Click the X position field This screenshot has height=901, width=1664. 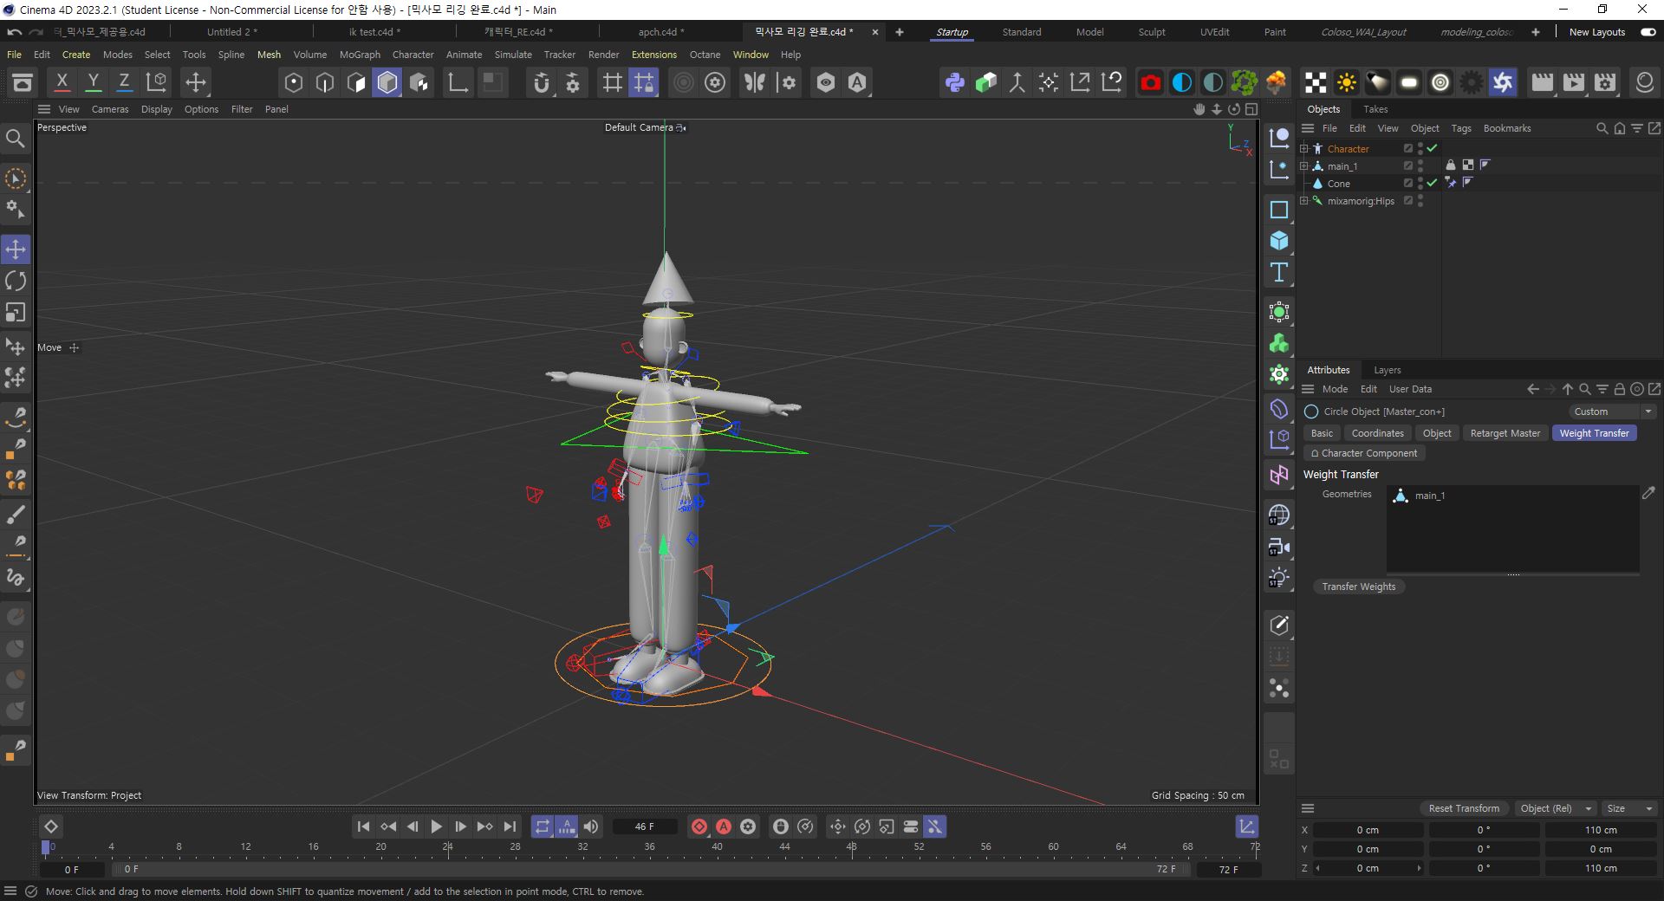click(1368, 830)
